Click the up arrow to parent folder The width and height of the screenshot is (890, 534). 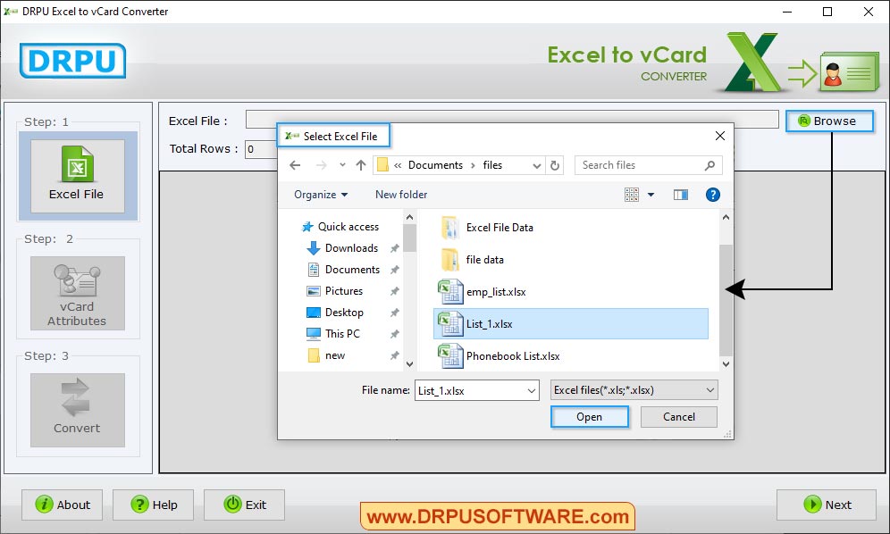click(360, 164)
